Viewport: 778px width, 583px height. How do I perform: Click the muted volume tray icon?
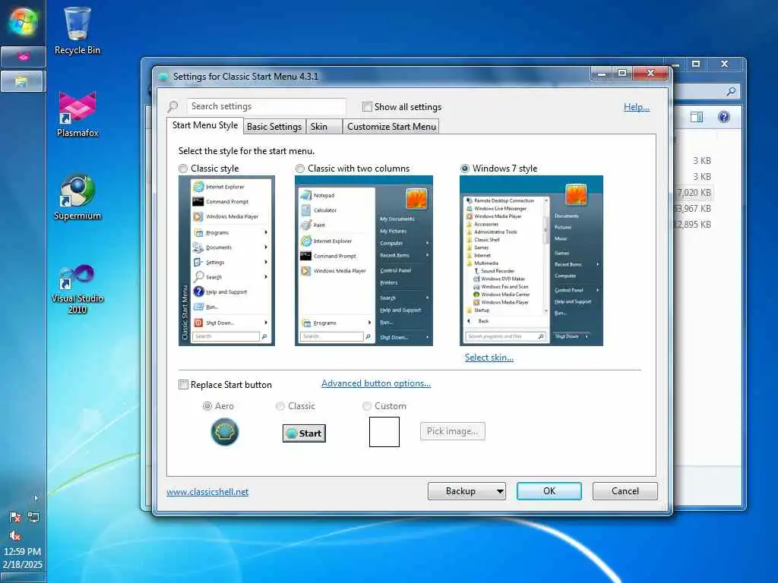coord(15,535)
